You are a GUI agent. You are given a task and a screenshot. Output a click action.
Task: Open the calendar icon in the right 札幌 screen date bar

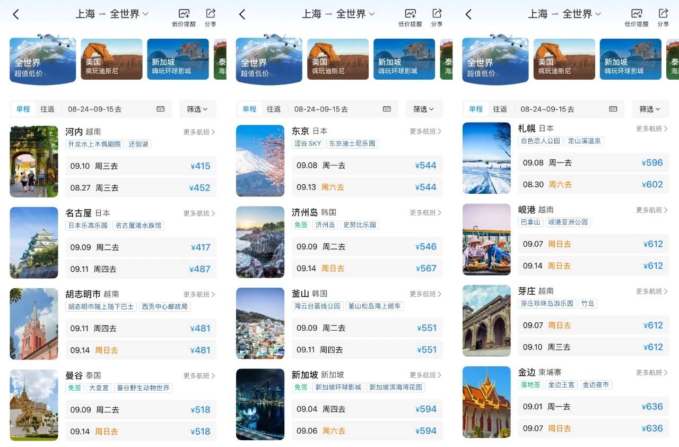coord(613,109)
